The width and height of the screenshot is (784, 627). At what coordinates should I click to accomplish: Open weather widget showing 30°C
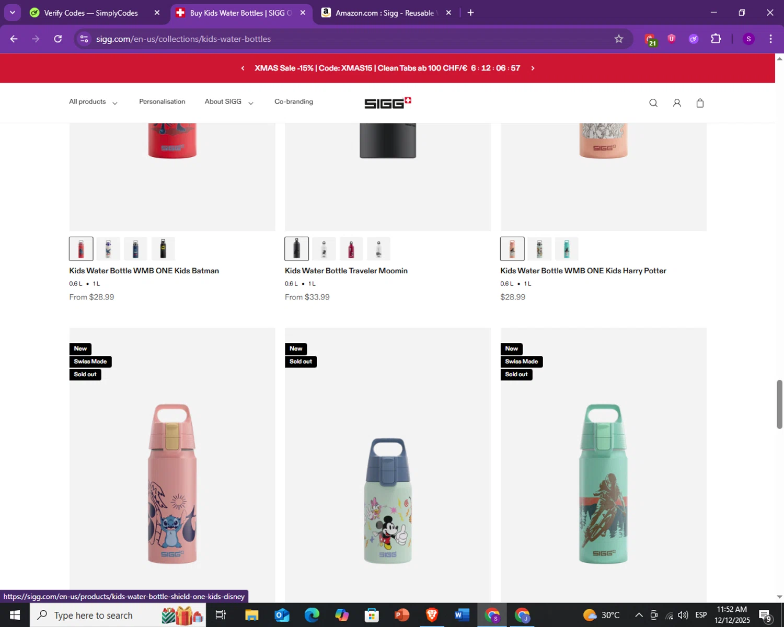[602, 615]
